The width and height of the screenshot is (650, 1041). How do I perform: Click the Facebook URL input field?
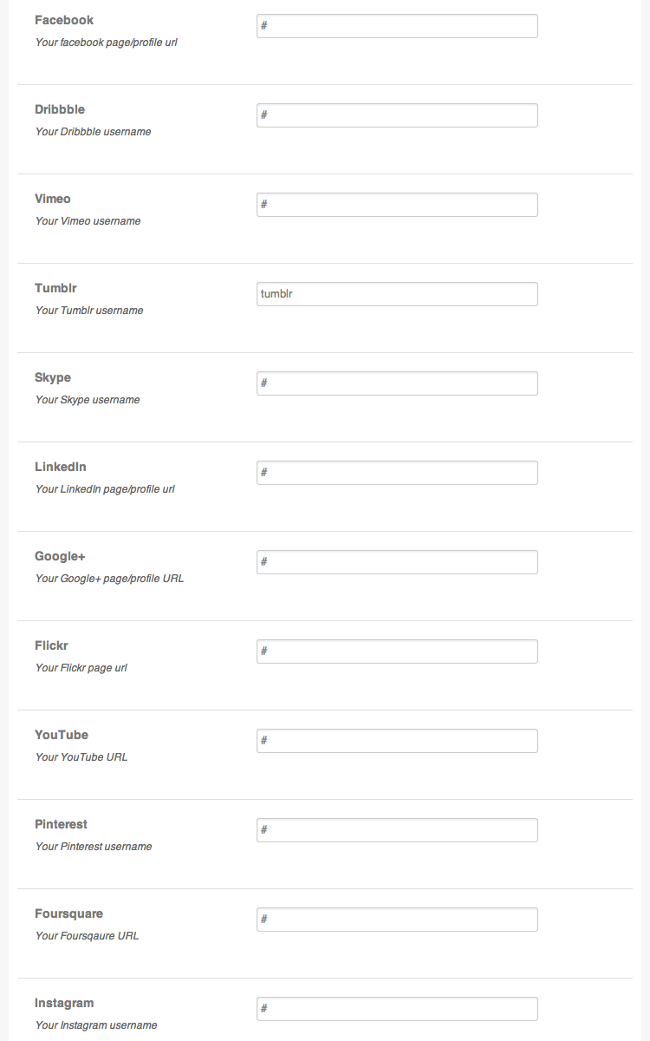point(397,26)
